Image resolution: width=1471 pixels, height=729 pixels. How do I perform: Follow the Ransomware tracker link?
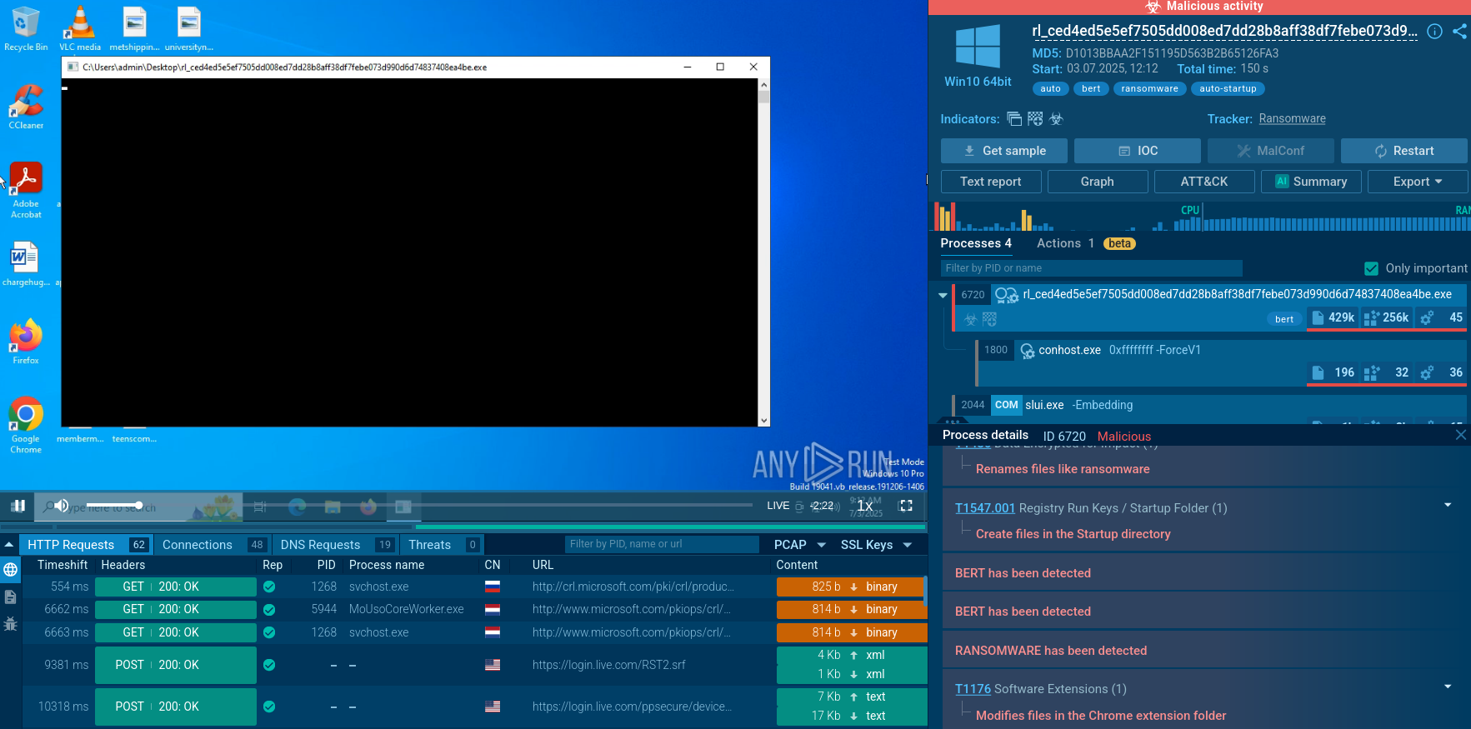[1292, 119]
